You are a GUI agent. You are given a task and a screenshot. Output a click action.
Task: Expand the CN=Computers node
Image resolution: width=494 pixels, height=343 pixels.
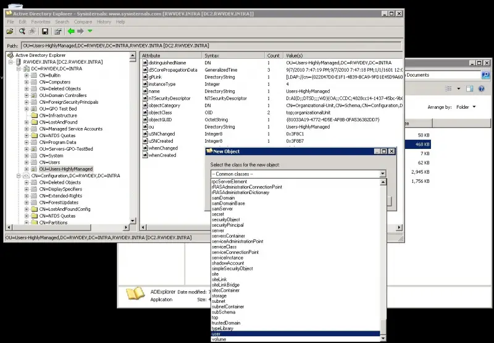pyautogui.click(x=27, y=82)
